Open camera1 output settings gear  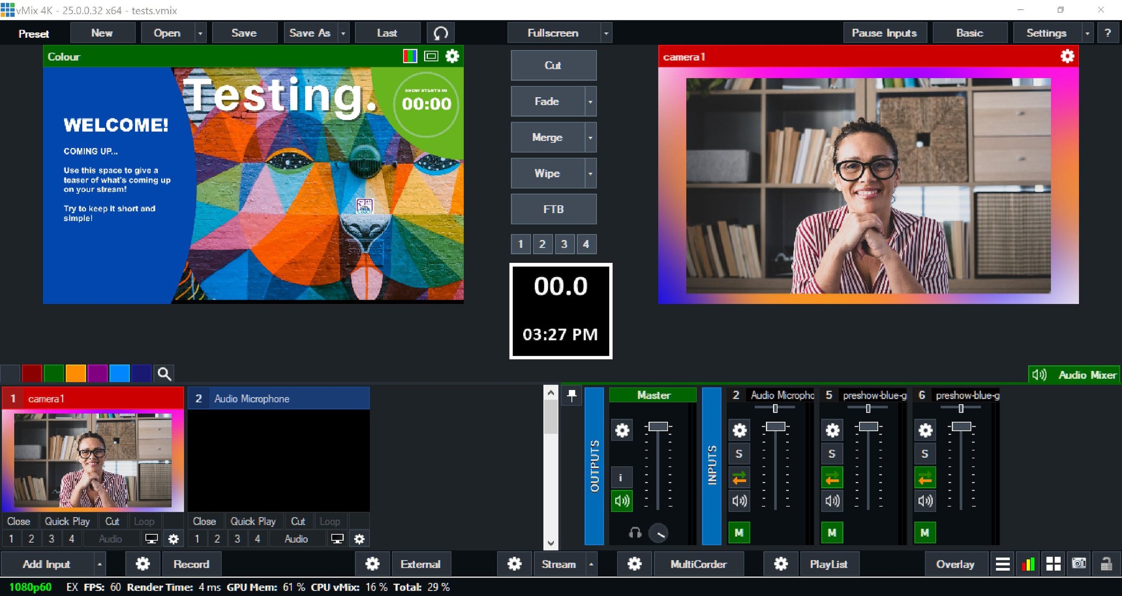[x=1067, y=56]
